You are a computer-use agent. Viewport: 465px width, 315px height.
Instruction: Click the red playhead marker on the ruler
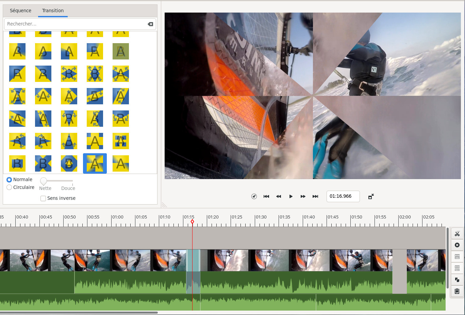(192, 222)
